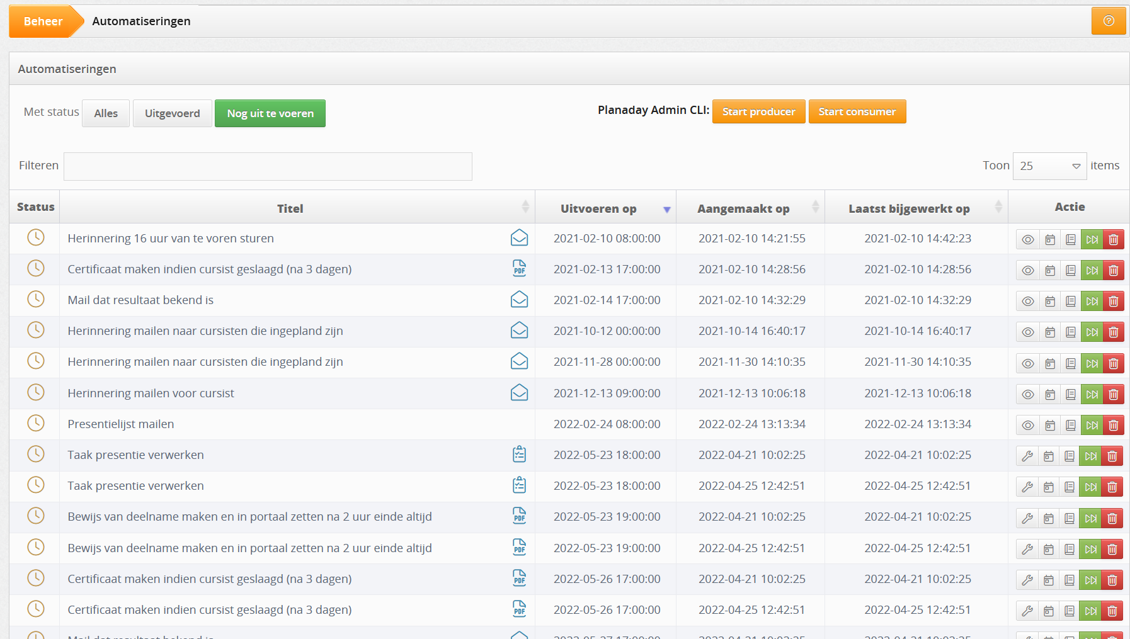Delete the 2021-11-28 Herinnering mailen automation
The height and width of the screenshot is (639, 1130).
tap(1114, 363)
